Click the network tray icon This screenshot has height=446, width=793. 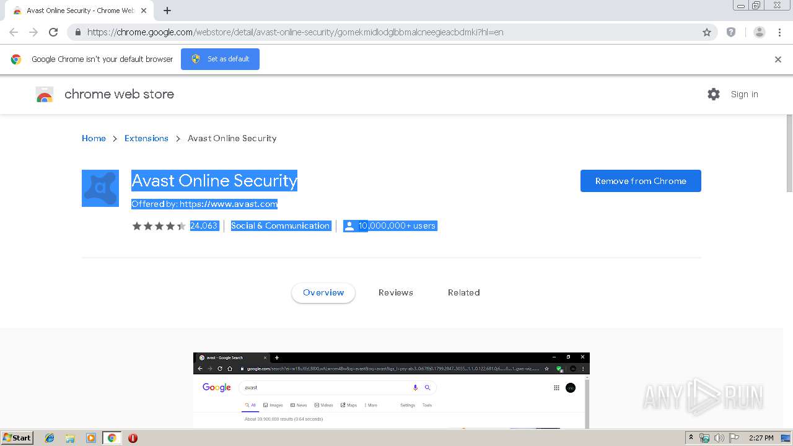tap(704, 438)
